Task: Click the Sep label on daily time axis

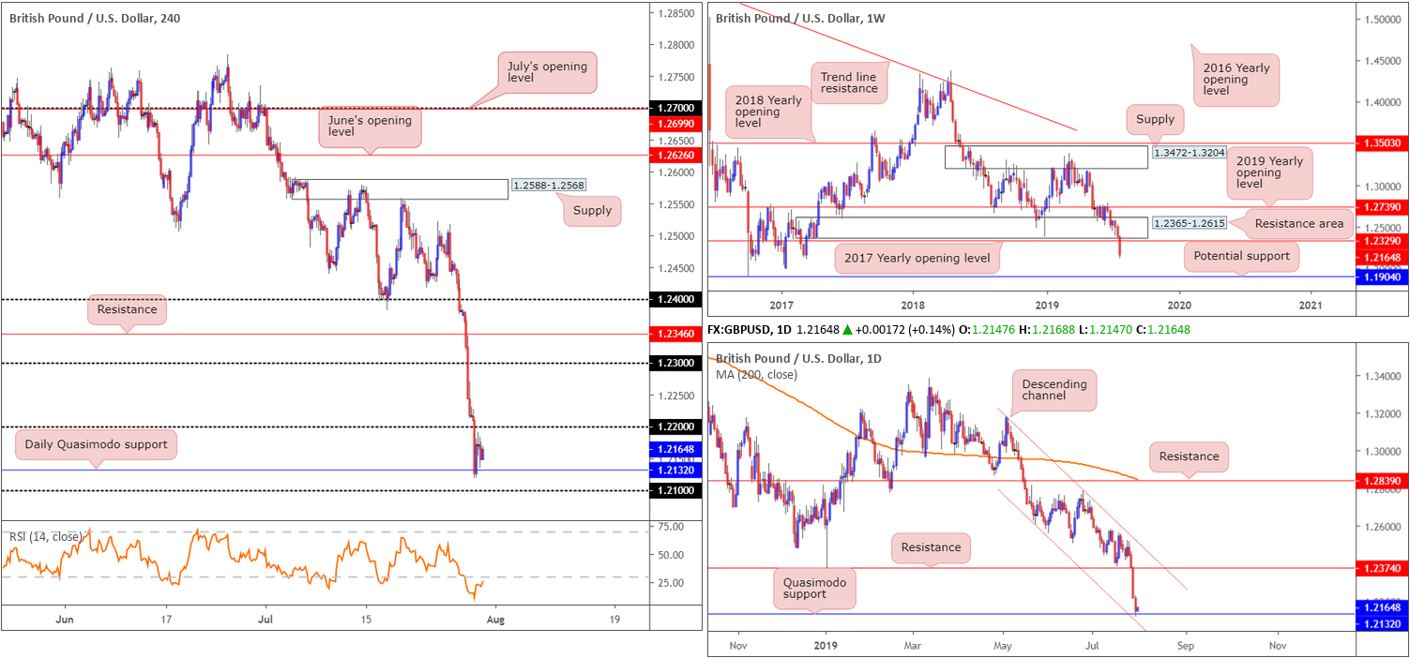Action: click(x=1185, y=645)
